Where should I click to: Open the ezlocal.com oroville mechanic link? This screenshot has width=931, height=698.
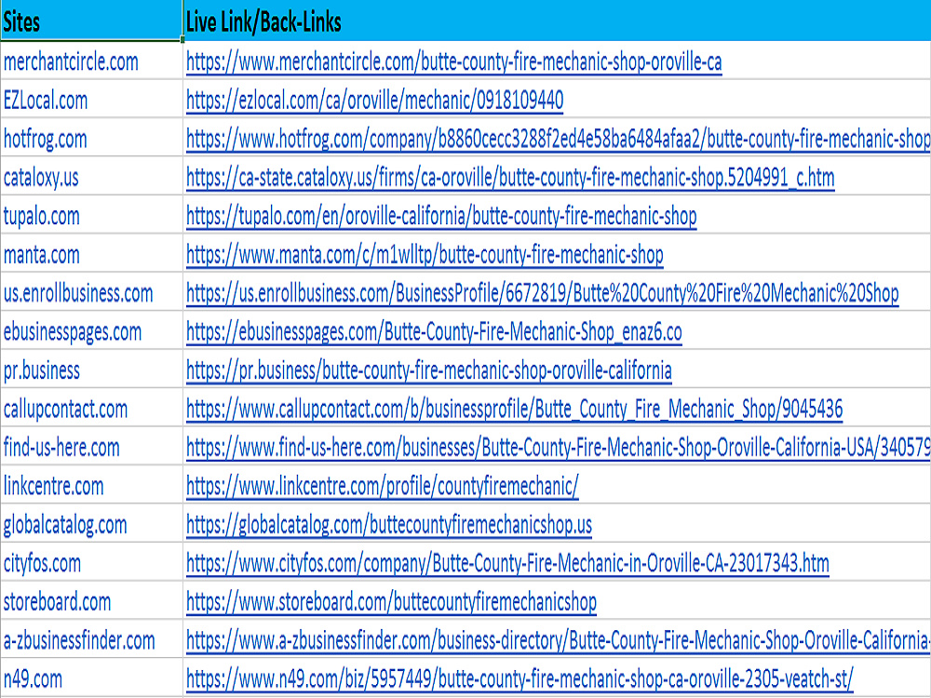pos(374,101)
